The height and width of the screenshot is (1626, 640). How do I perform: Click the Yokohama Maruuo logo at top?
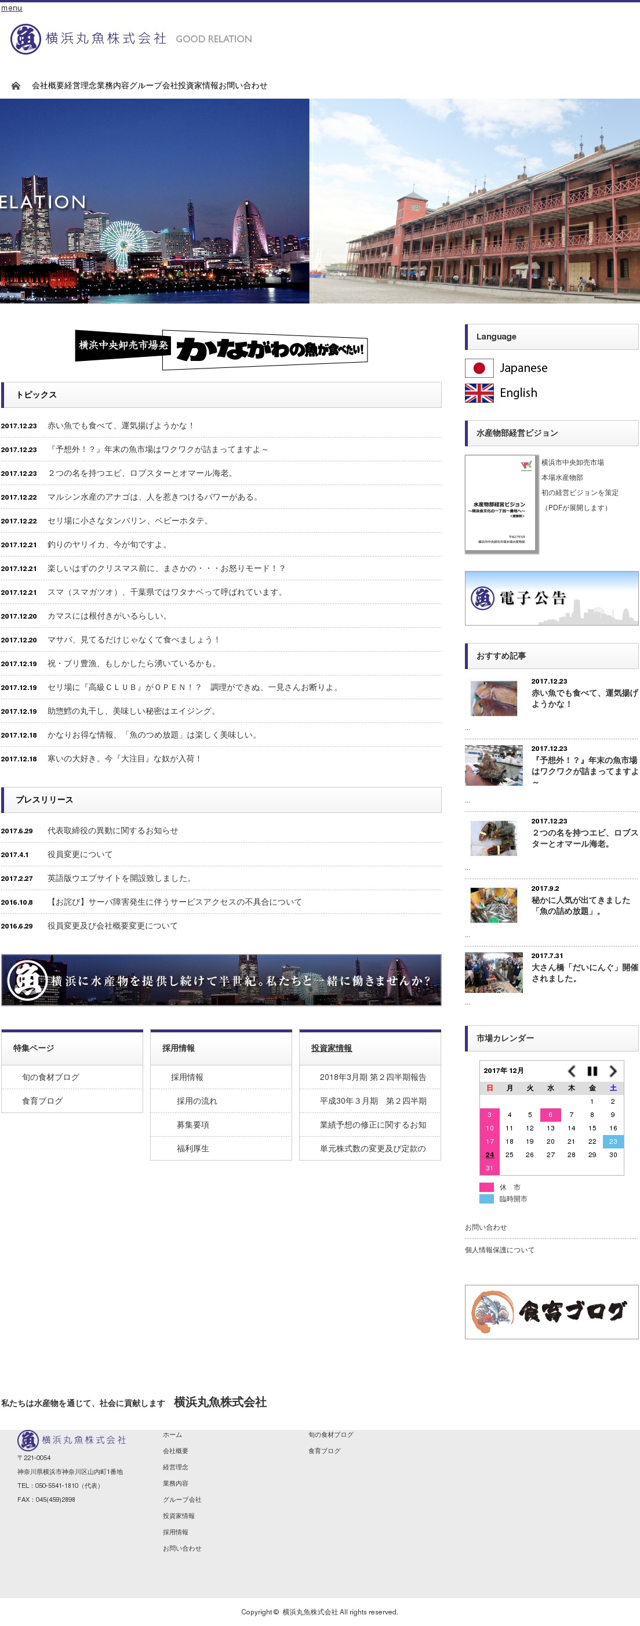(x=88, y=39)
